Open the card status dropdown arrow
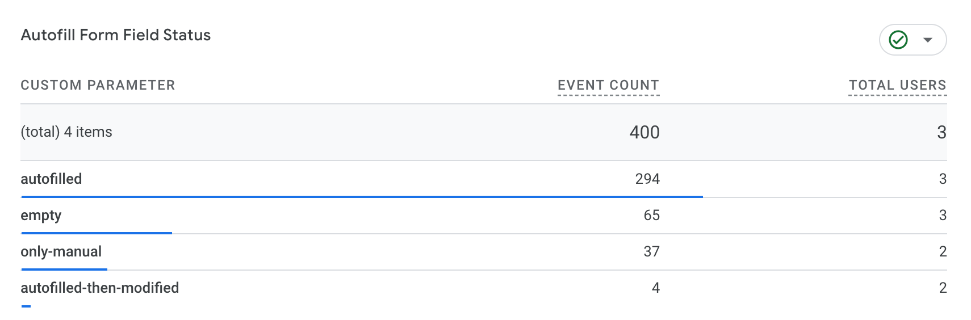 pyautogui.click(x=928, y=40)
